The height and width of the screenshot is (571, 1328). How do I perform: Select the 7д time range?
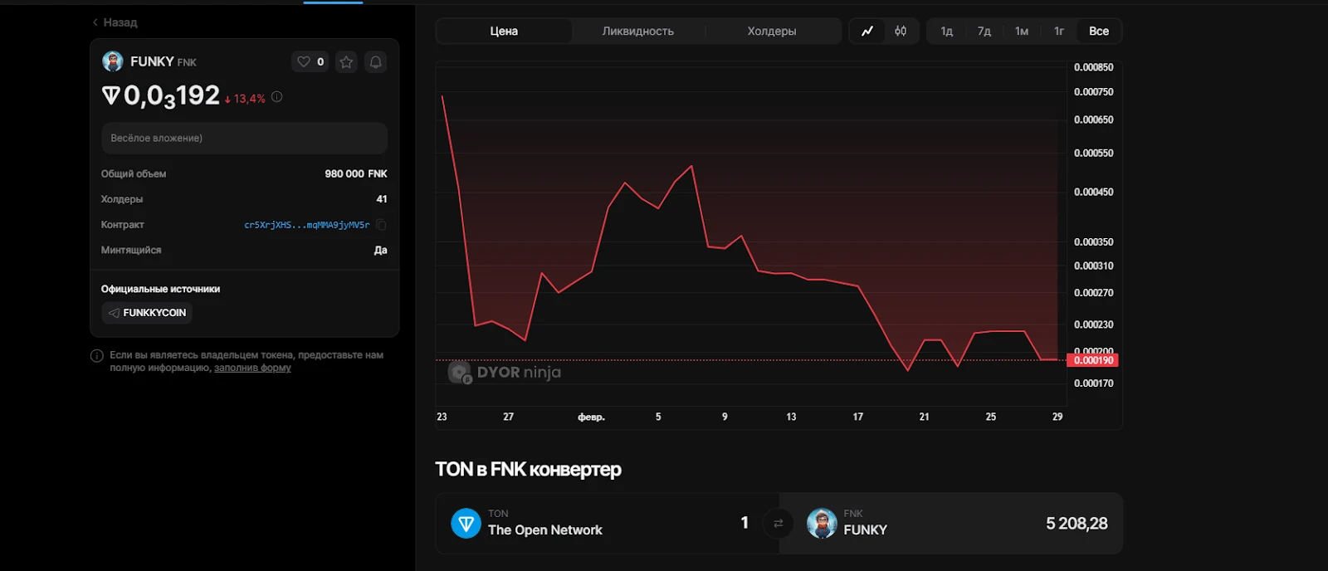click(984, 32)
